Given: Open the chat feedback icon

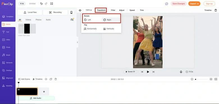Looking at the screenshot, I should tap(166, 4).
